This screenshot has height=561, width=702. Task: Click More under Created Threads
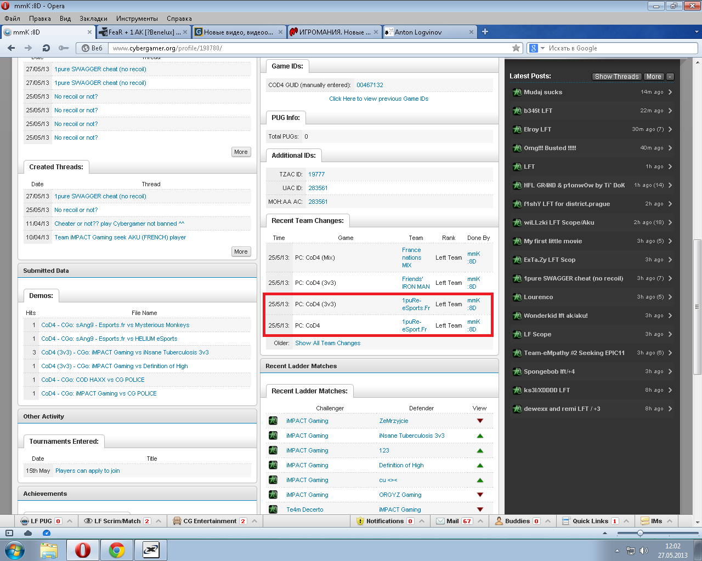[x=241, y=251]
